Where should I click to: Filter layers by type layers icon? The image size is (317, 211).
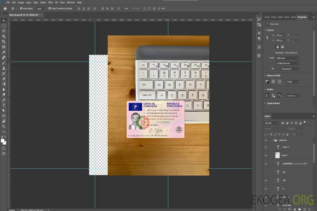(x=292, y=123)
